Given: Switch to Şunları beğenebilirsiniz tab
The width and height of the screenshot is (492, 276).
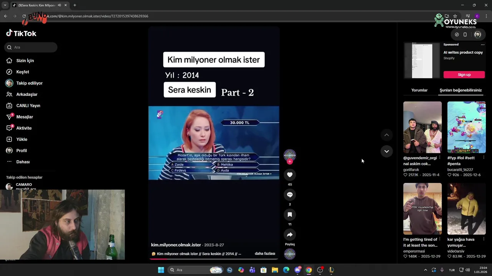Looking at the screenshot, I should point(460,90).
